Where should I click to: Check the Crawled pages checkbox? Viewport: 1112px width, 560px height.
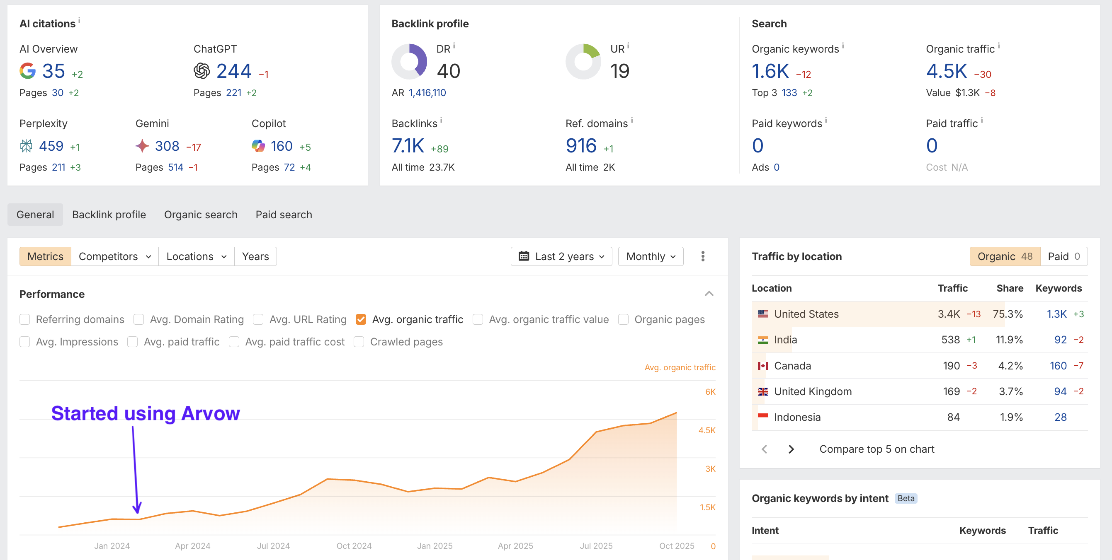pyautogui.click(x=359, y=342)
